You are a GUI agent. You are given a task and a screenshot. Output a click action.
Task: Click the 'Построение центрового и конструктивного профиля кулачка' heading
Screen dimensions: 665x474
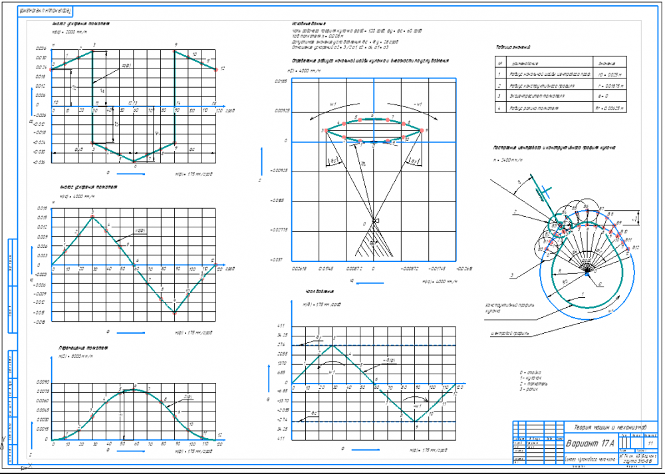(x=554, y=148)
